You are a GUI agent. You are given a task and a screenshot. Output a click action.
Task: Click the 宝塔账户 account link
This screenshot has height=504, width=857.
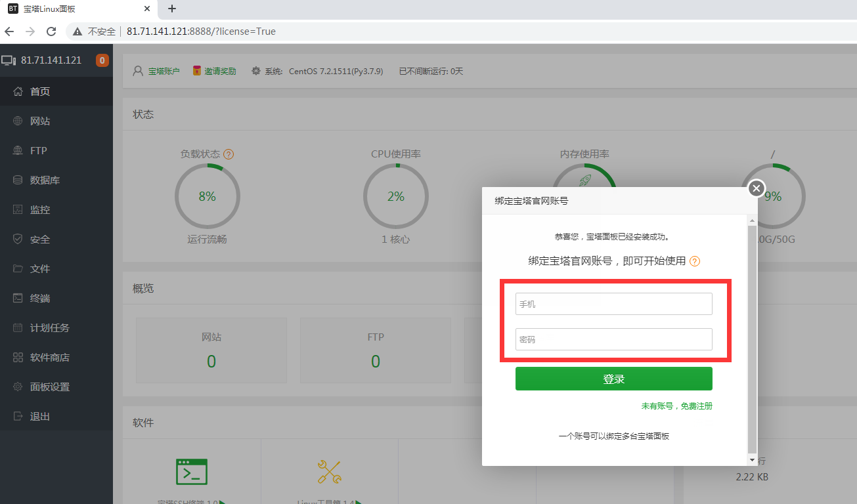[164, 71]
